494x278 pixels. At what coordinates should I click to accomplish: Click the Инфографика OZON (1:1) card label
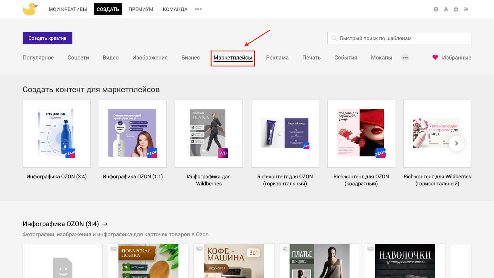pyautogui.click(x=133, y=177)
